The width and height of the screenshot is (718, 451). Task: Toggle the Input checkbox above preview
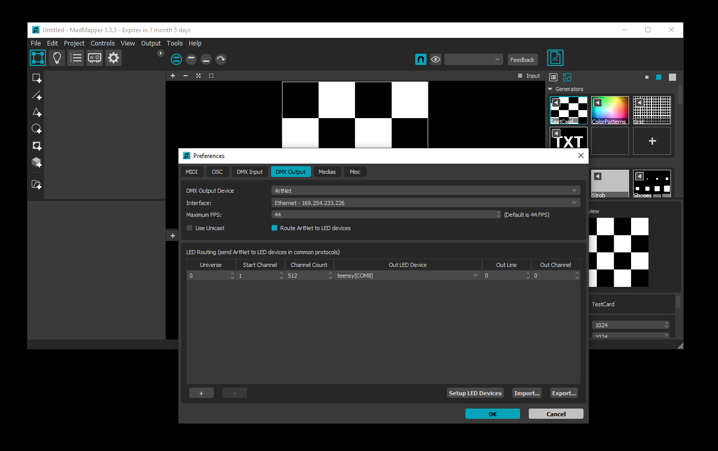[520, 76]
